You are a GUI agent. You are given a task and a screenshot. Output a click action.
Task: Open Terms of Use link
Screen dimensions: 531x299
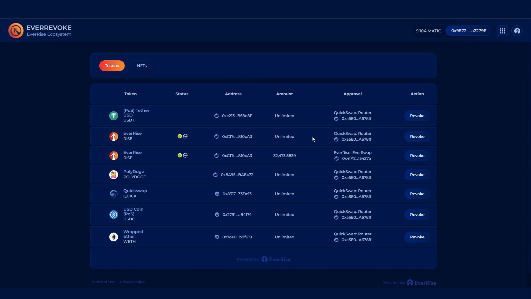103,282
